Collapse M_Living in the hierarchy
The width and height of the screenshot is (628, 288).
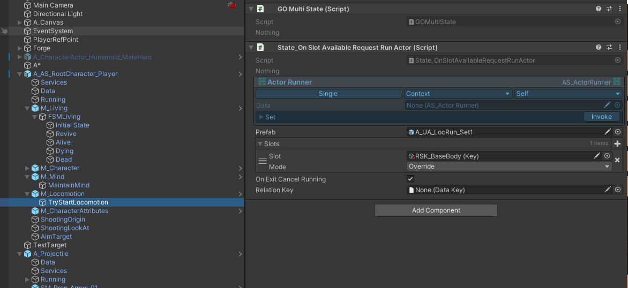point(27,108)
